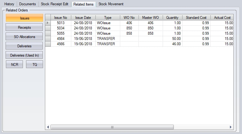Viewport: 242px width, 134px height.
Task: Click quantity 46.00 cell
Action: click(172, 44)
